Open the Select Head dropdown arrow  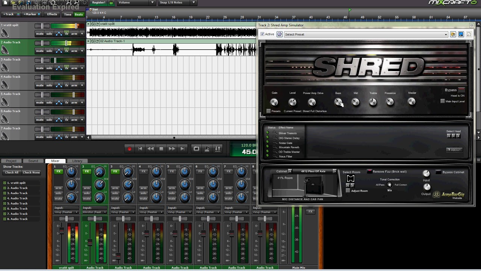pyautogui.click(x=453, y=136)
